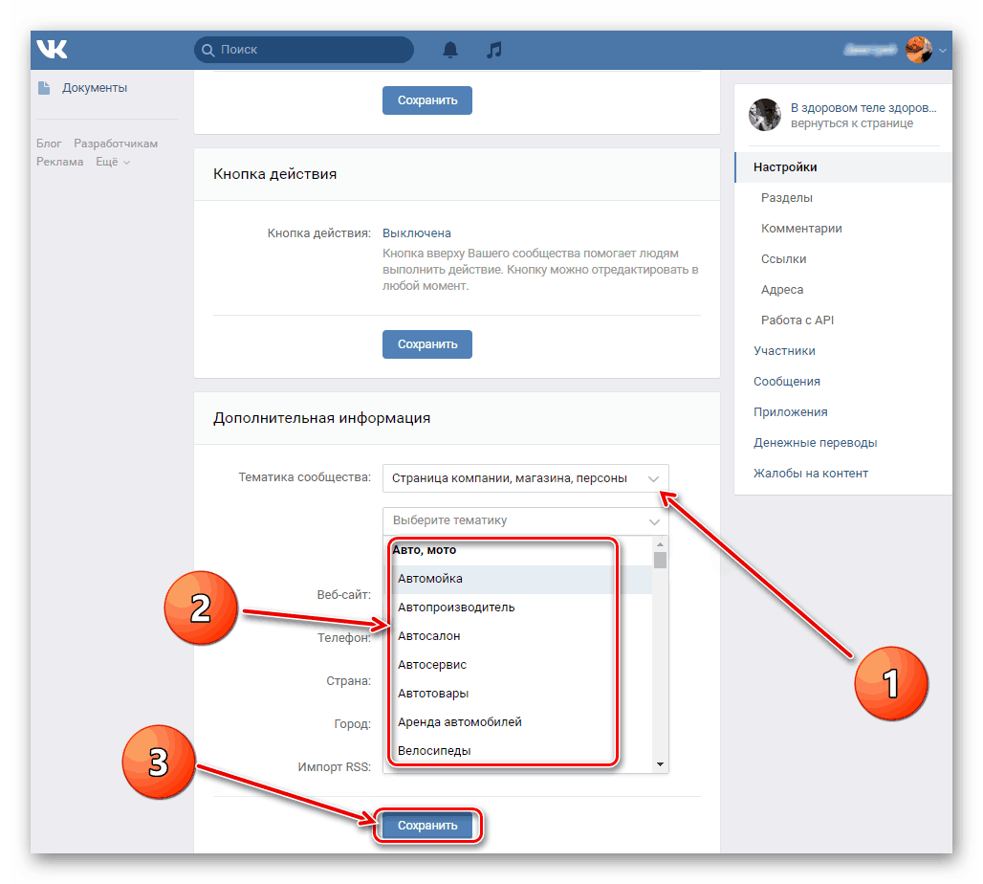The height and width of the screenshot is (884, 983).
Task: Expand the Ещё footer menu
Action: [x=113, y=162]
